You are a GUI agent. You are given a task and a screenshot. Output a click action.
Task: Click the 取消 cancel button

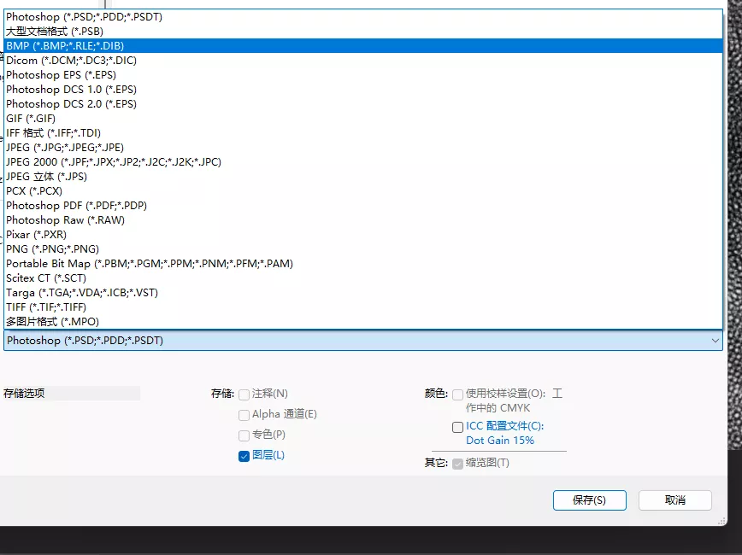tap(674, 500)
